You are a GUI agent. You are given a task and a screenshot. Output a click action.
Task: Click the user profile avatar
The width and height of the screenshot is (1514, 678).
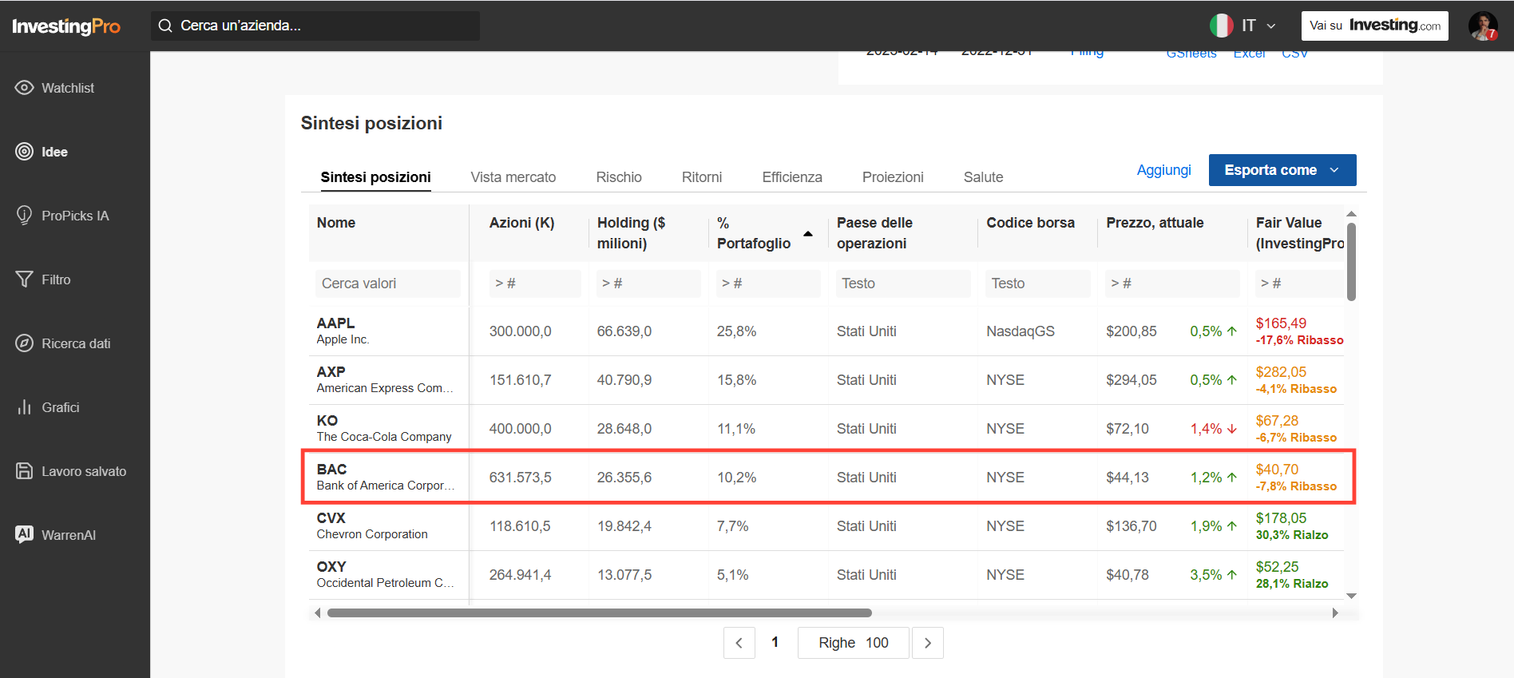pyautogui.click(x=1483, y=26)
